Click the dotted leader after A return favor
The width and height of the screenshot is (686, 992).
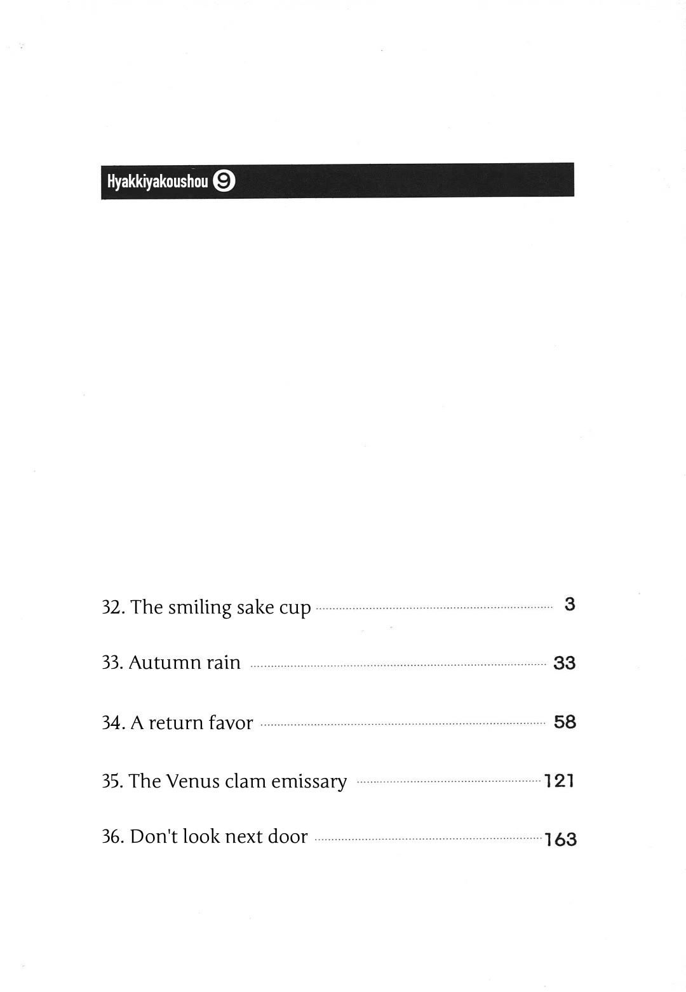tap(403, 723)
